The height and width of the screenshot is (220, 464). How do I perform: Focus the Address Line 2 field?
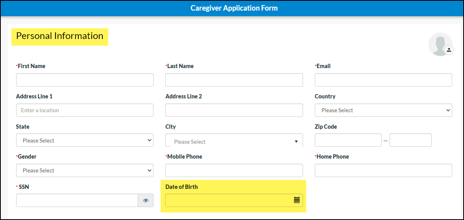coord(234,110)
